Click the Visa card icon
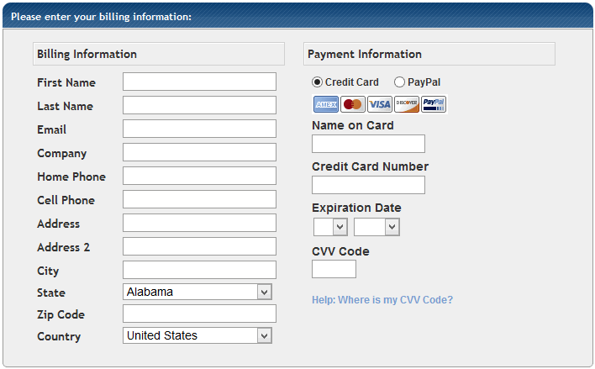 point(380,104)
